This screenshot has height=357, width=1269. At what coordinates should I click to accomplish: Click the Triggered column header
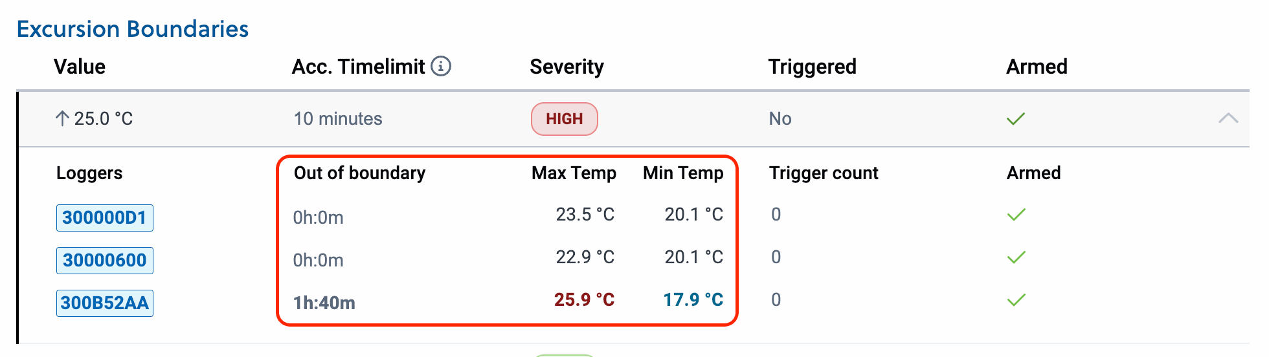tap(812, 67)
